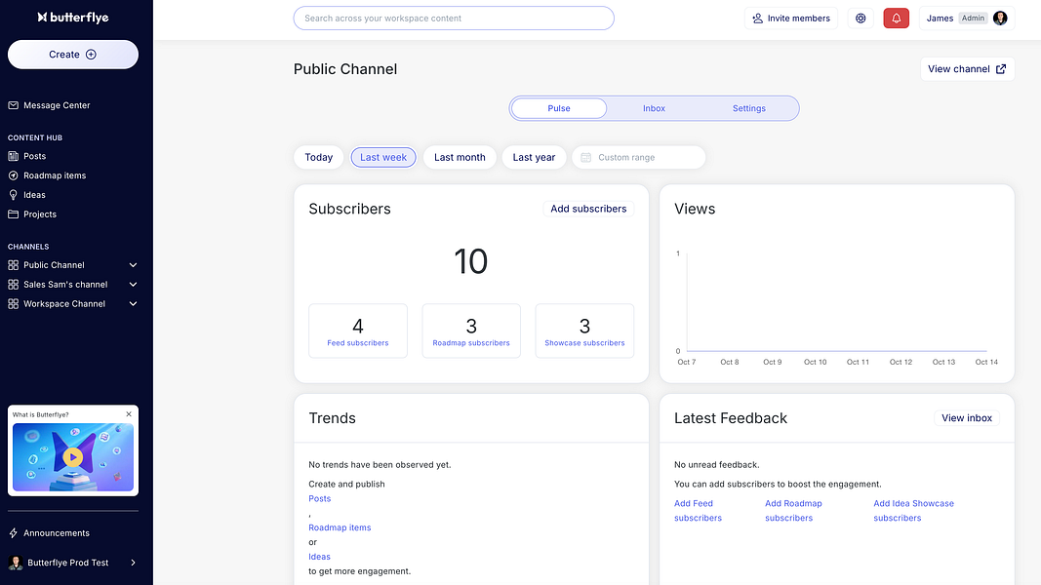Select the Last month time filter
The image size is (1041, 585).
(460, 157)
